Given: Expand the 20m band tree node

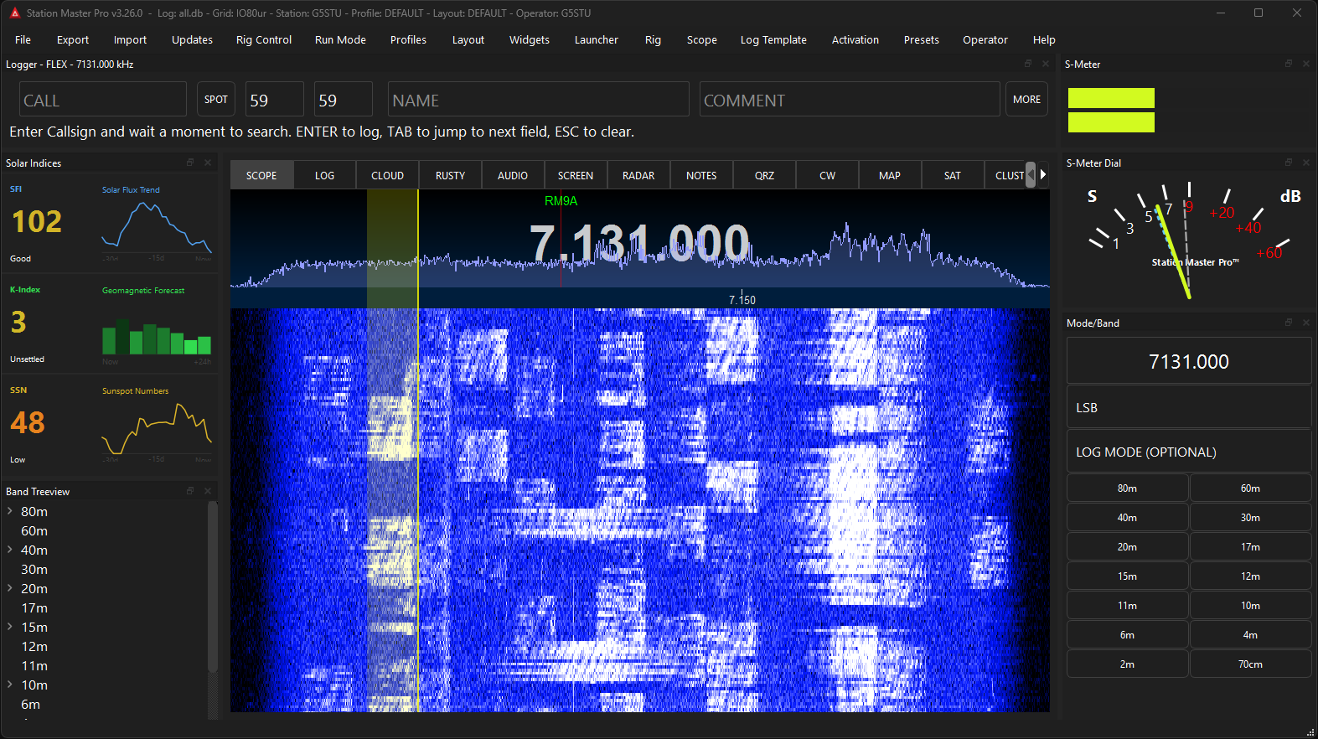Looking at the screenshot, I should (10, 588).
